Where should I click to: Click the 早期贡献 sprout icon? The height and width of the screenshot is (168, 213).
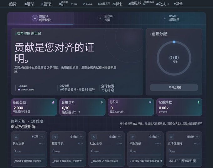point(132,137)
